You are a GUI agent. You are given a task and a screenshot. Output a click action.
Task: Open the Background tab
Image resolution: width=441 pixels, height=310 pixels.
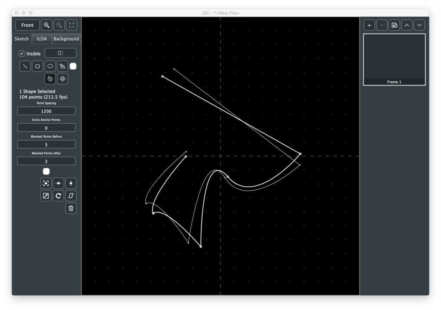[x=66, y=39]
